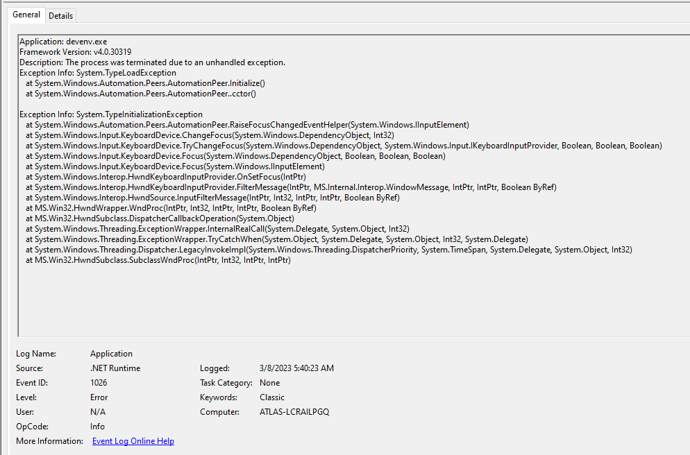
Task: Click inside the event details text area
Action: pyautogui.click(x=347, y=291)
